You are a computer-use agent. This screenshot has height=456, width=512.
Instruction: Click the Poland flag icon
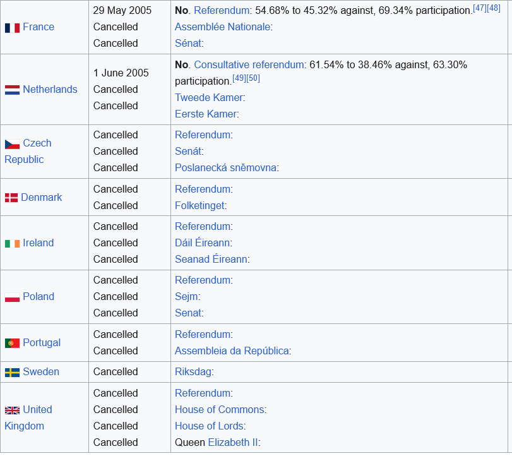[x=12, y=297]
